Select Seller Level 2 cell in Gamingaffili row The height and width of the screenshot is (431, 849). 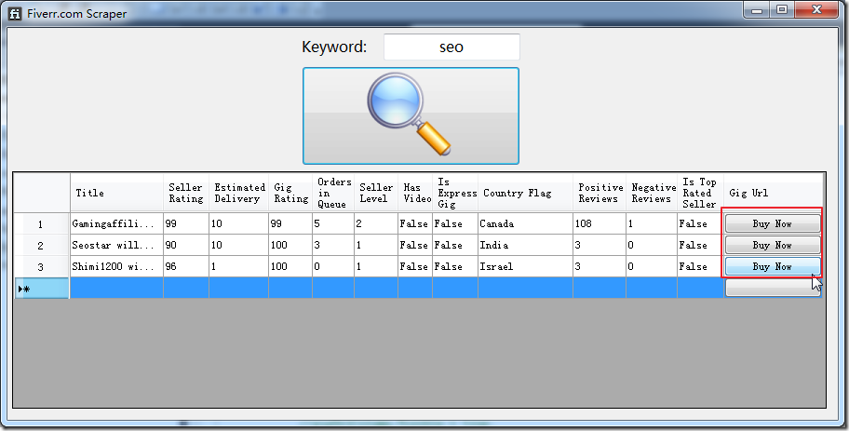(x=376, y=223)
